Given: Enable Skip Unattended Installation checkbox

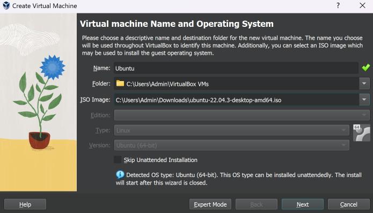Looking at the screenshot, I should click(118, 160).
